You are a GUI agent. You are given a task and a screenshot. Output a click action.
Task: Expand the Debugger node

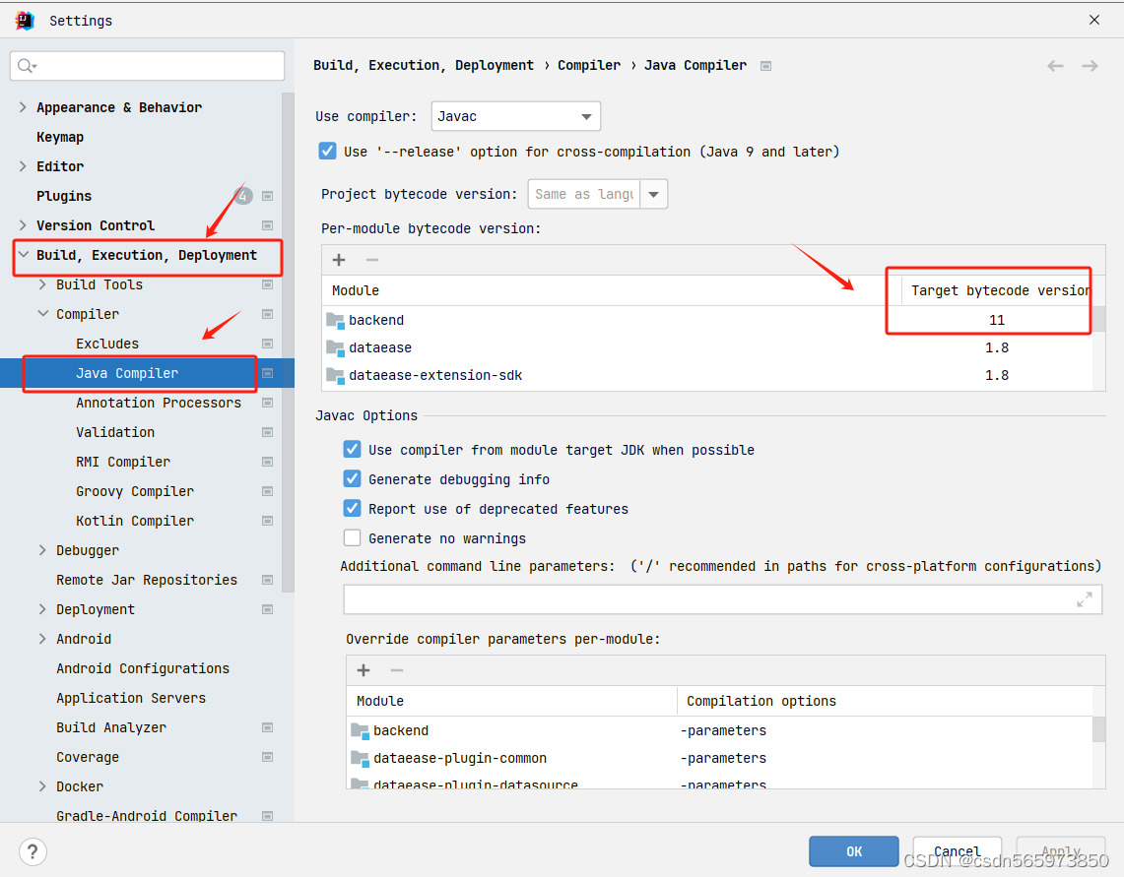(x=43, y=550)
